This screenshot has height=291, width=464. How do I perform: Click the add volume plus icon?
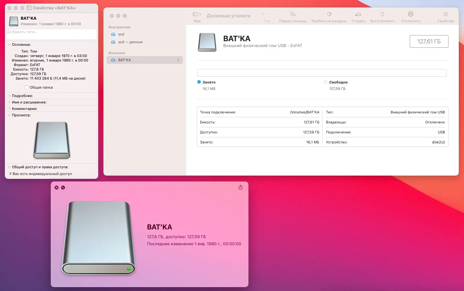point(263,14)
